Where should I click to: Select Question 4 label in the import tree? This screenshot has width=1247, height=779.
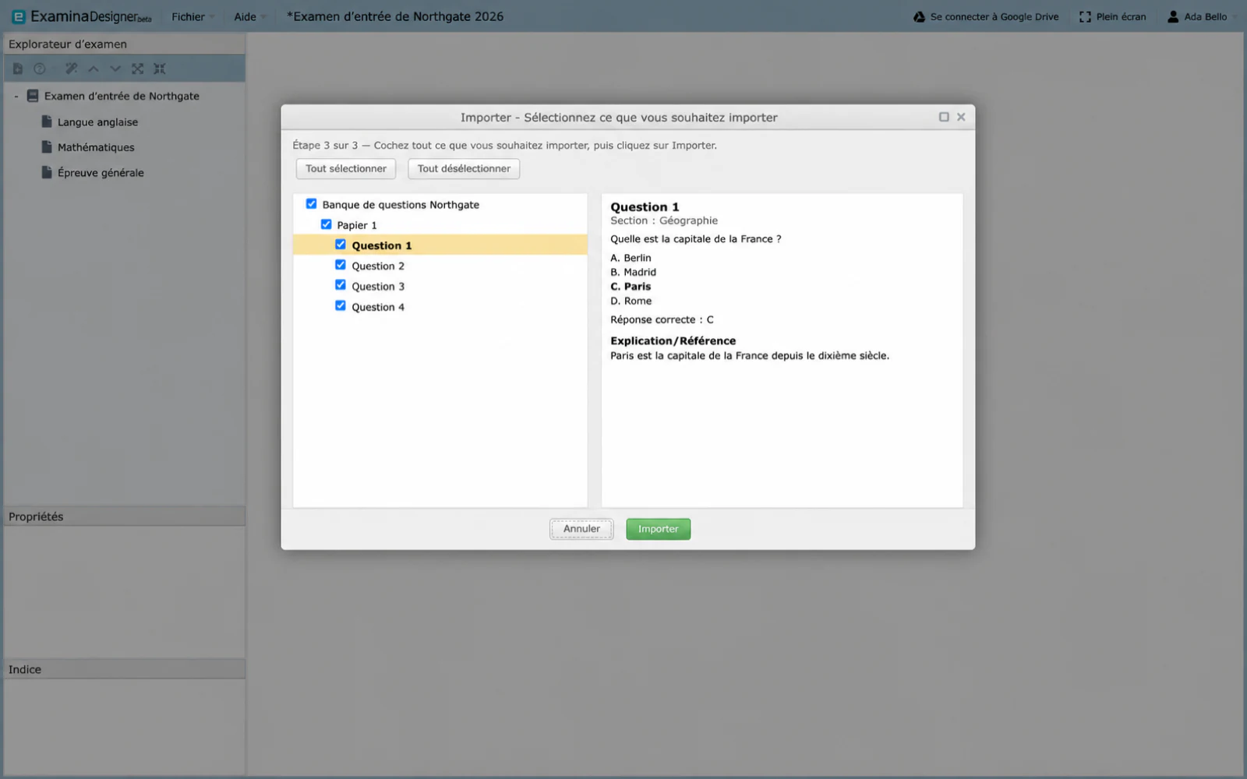378,307
